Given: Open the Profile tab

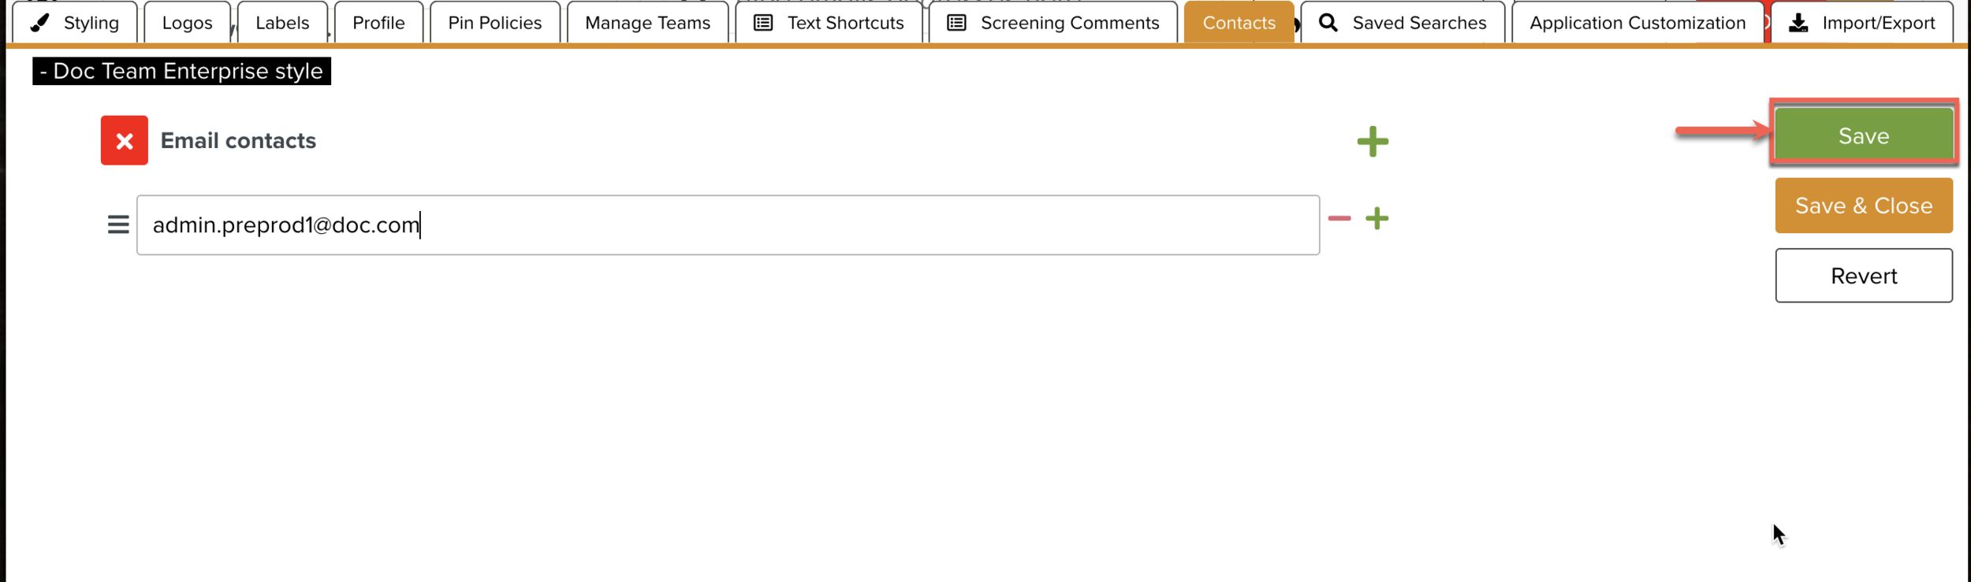Looking at the screenshot, I should [x=378, y=23].
